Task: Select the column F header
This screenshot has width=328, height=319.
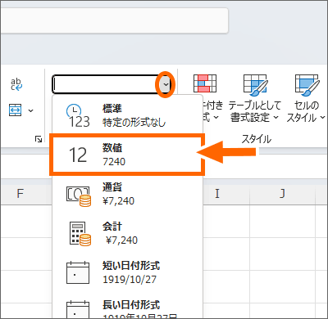Action: pos(20,193)
